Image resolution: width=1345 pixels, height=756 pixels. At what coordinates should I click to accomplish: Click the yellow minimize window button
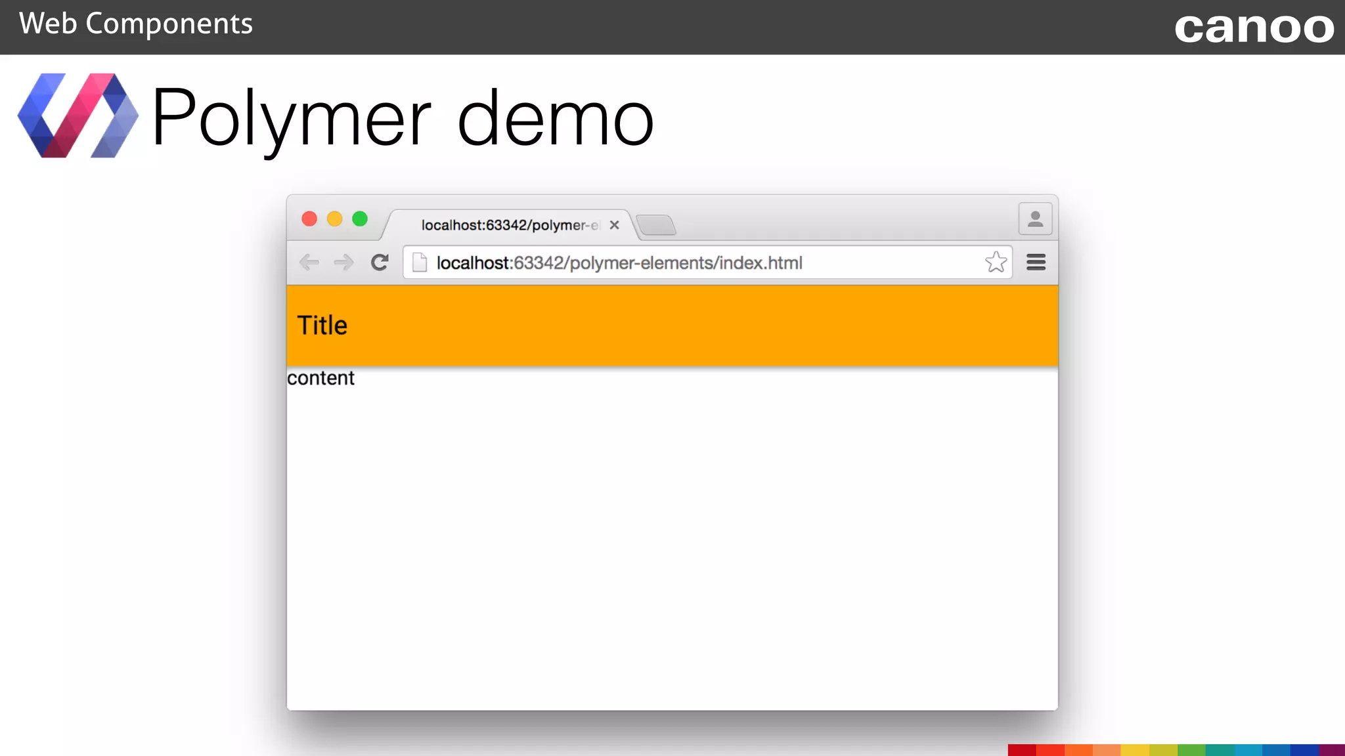click(x=334, y=219)
